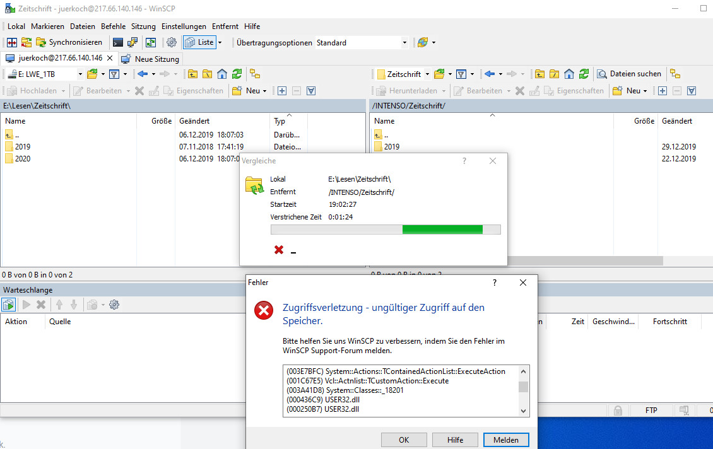Toggle queue processing button in Warteschlange
The width and height of the screenshot is (713, 449).
(9, 305)
